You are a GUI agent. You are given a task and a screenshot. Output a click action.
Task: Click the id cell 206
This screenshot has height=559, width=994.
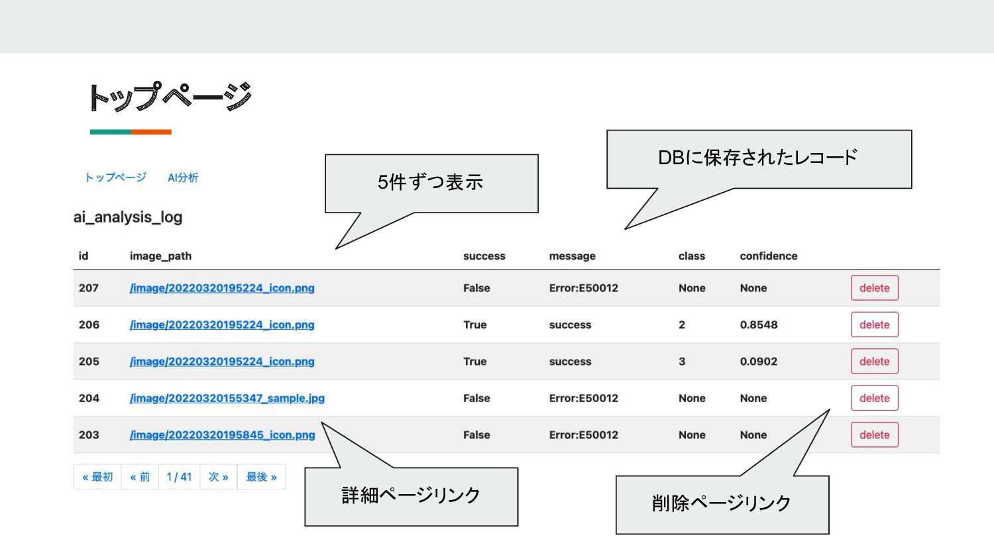pyautogui.click(x=89, y=325)
